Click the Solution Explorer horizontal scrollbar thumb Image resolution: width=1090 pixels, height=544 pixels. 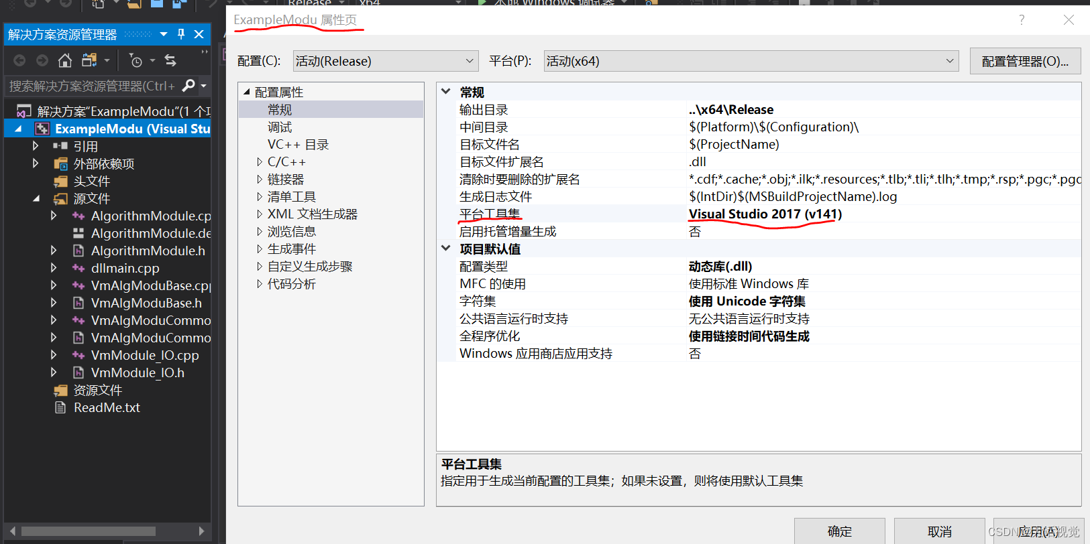click(x=89, y=531)
